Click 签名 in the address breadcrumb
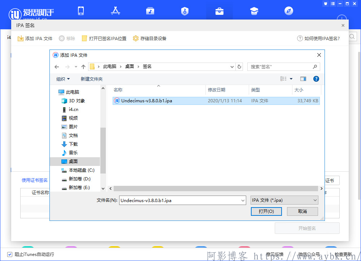This screenshot has width=361, height=261. click(x=147, y=67)
